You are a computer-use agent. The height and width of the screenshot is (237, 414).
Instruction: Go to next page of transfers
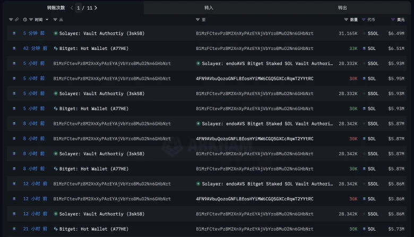point(96,8)
